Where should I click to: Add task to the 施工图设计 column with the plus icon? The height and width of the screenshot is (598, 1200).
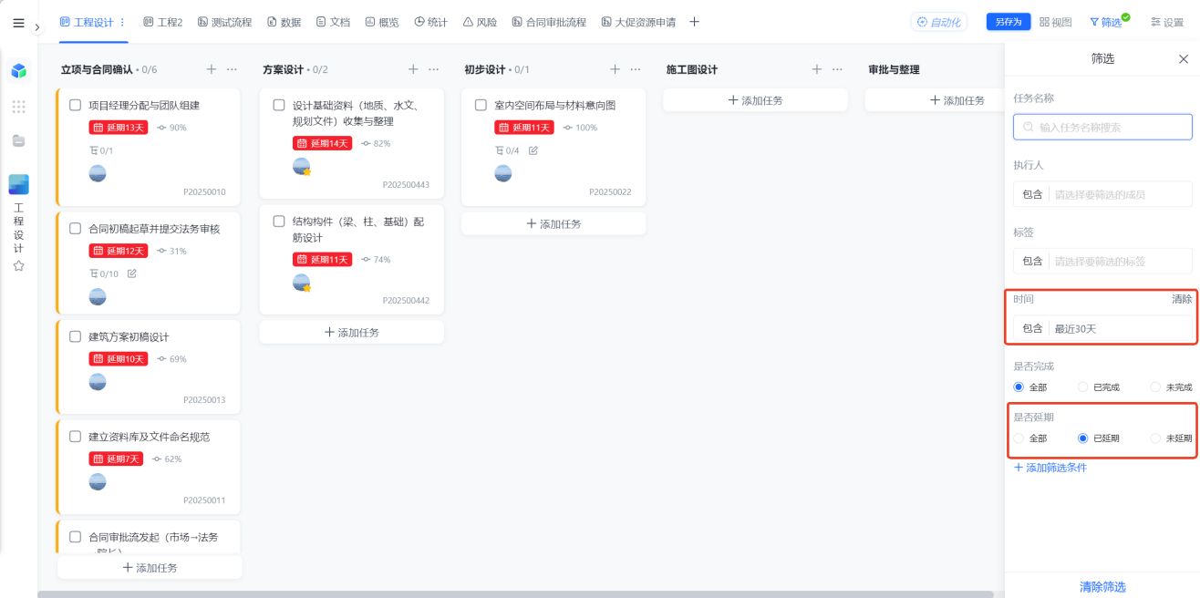pos(817,69)
